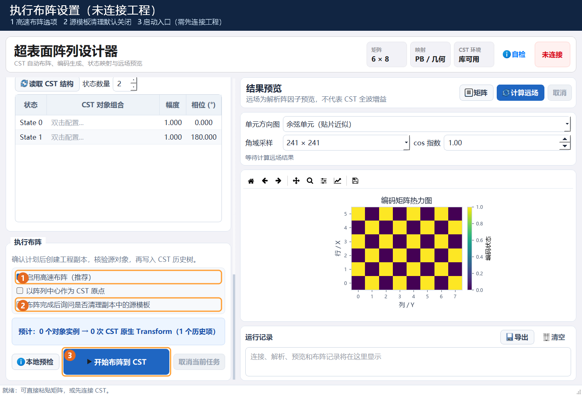Click the cos 指数 value field showing 1.00
The height and width of the screenshot is (395, 582).
(502, 143)
